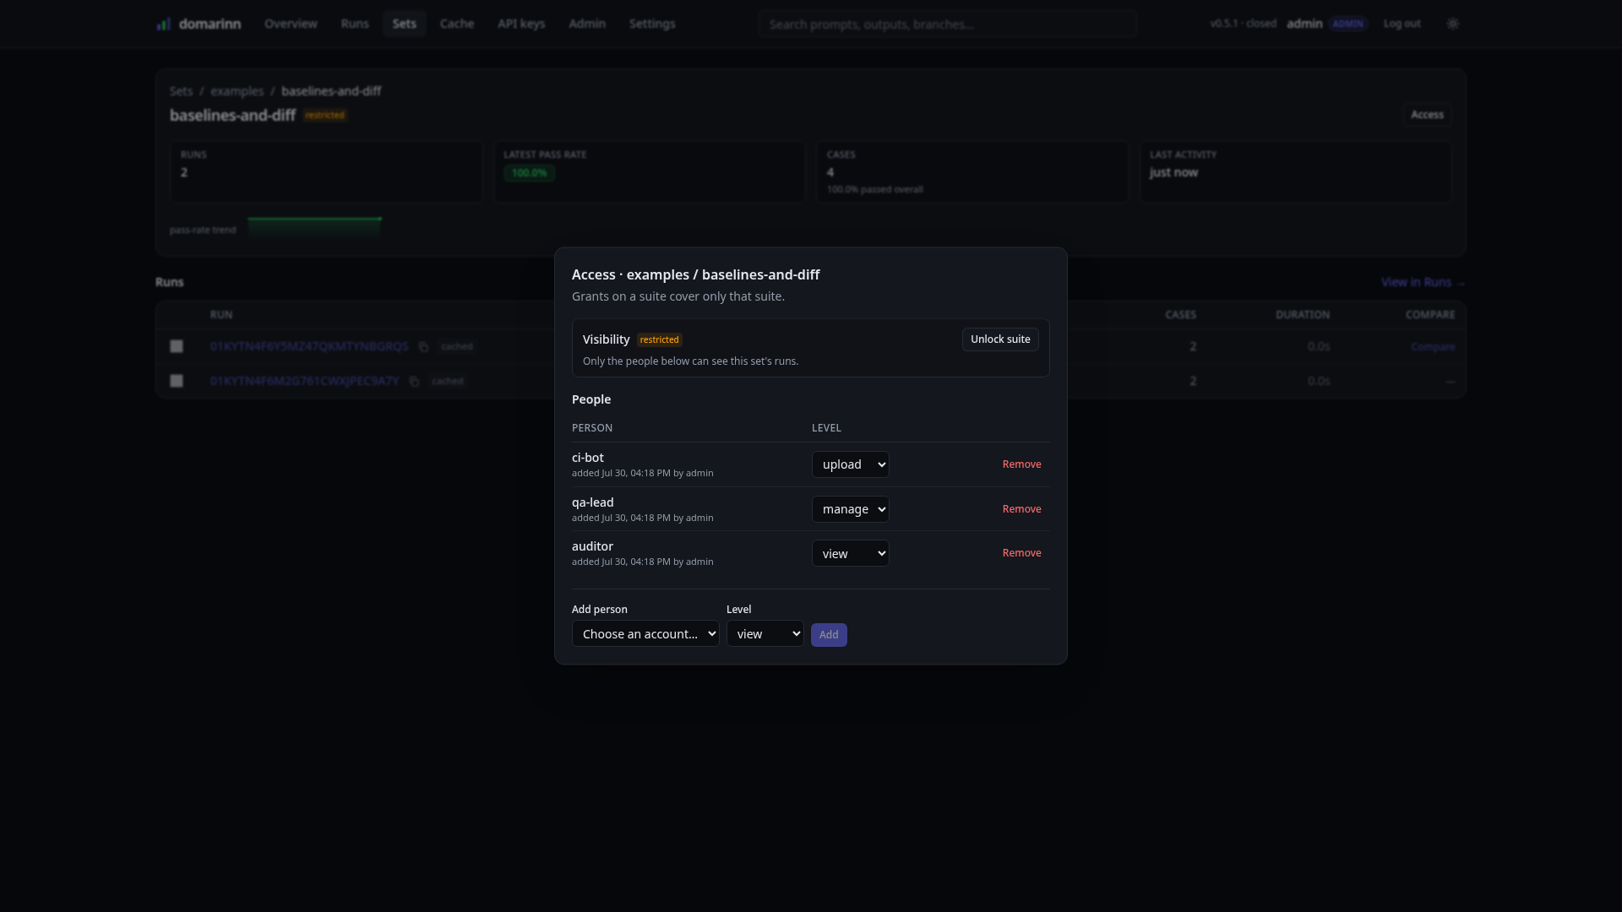Click restricted badge beside Visibility

click(x=659, y=339)
